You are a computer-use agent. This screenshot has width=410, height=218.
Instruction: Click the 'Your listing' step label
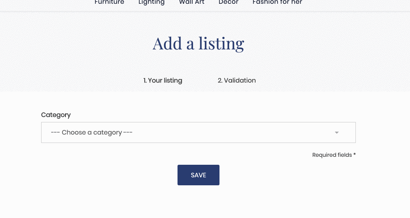[x=165, y=80]
